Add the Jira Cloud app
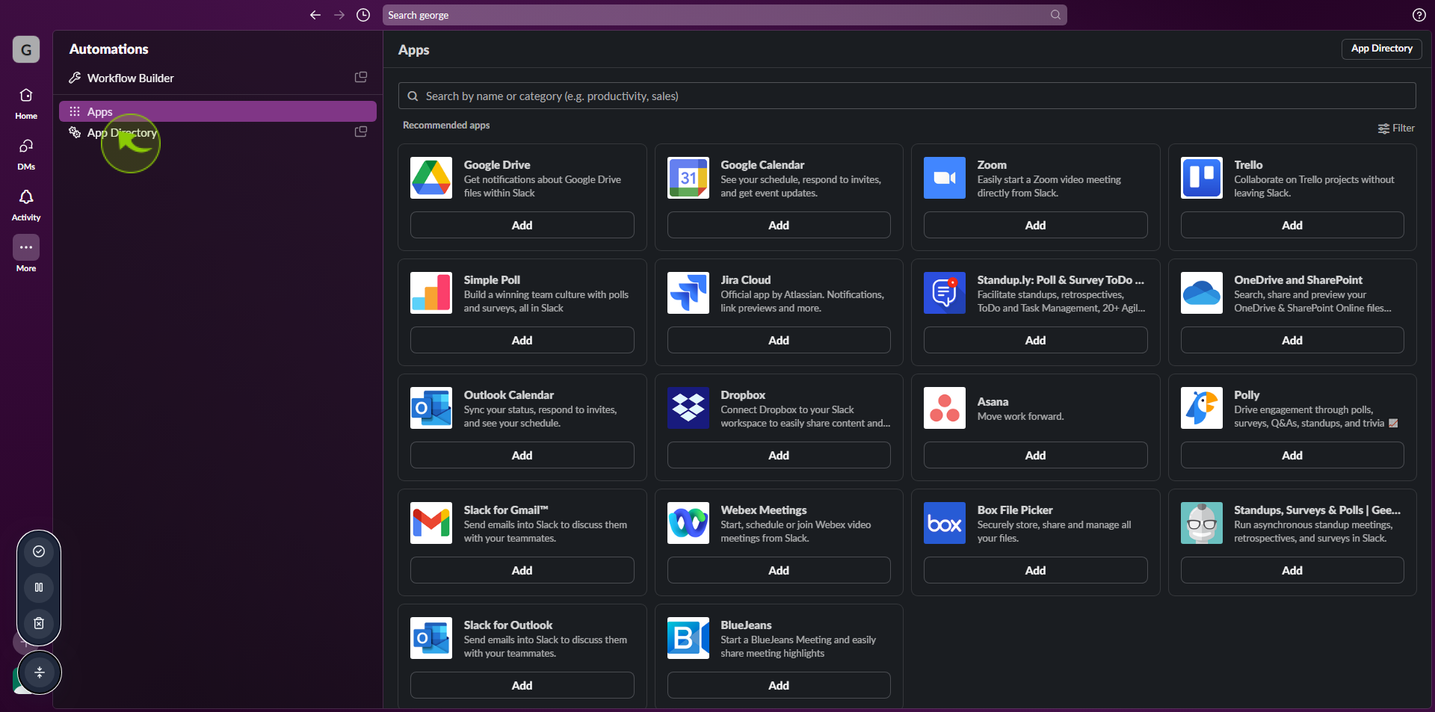The width and height of the screenshot is (1435, 712). pyautogui.click(x=779, y=340)
